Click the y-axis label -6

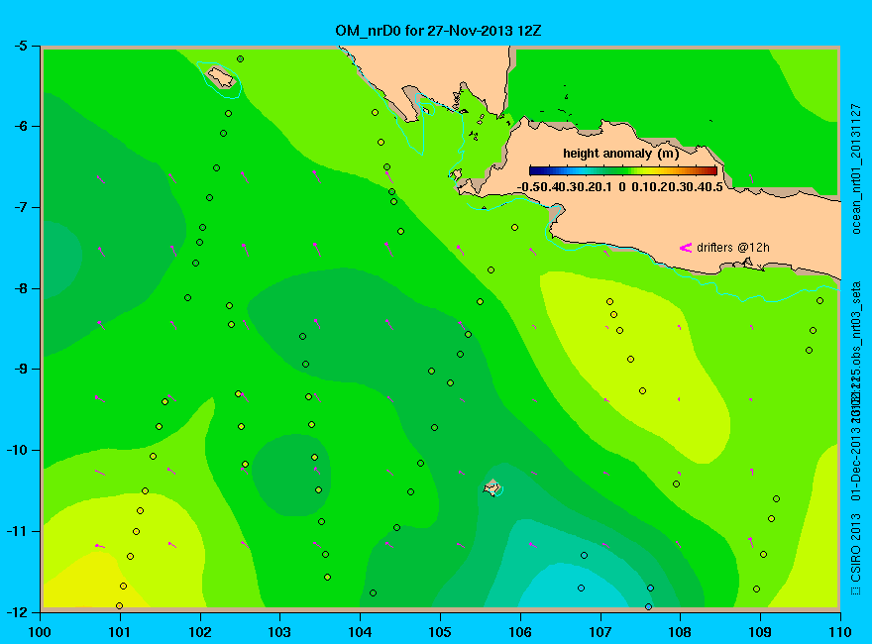click(20, 126)
